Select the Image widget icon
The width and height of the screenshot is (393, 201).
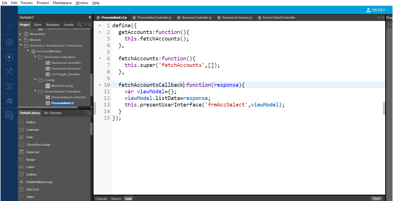[x=21, y=160]
